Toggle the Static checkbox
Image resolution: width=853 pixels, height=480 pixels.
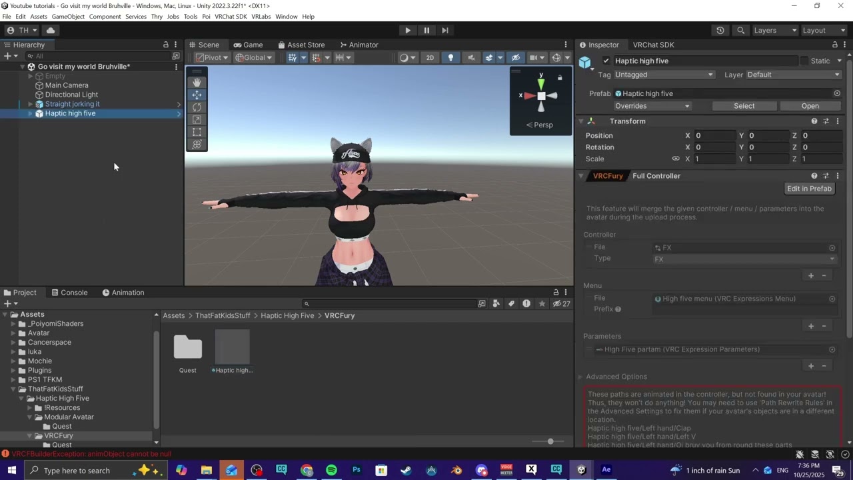pyautogui.click(x=804, y=61)
